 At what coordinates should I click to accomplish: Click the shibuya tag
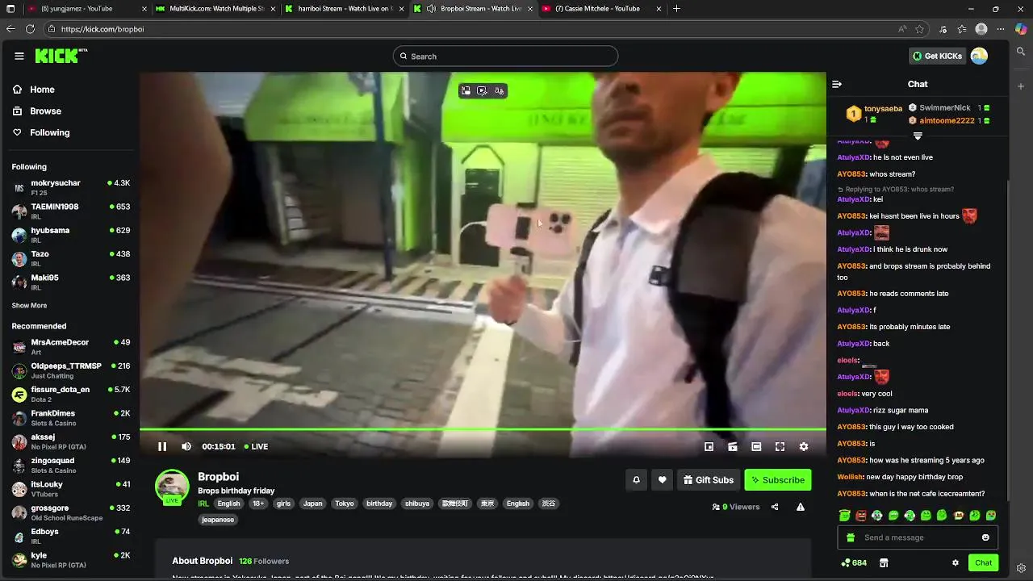point(417,504)
